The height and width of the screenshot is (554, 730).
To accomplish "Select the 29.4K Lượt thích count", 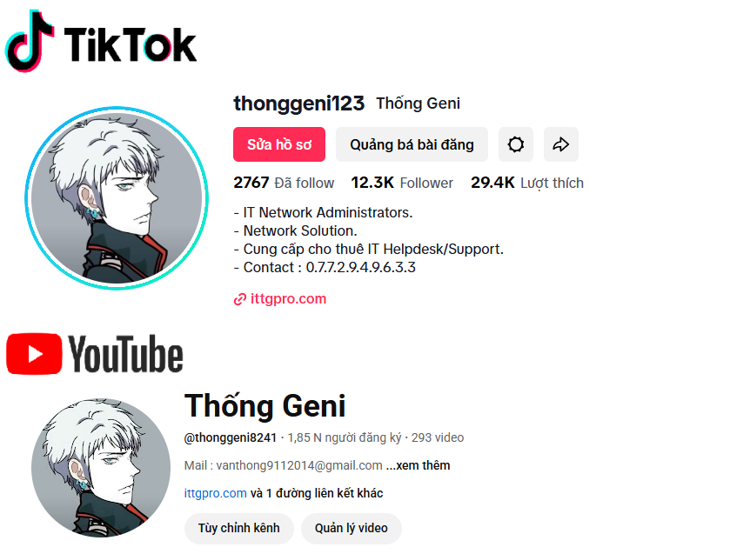I will point(527,183).
